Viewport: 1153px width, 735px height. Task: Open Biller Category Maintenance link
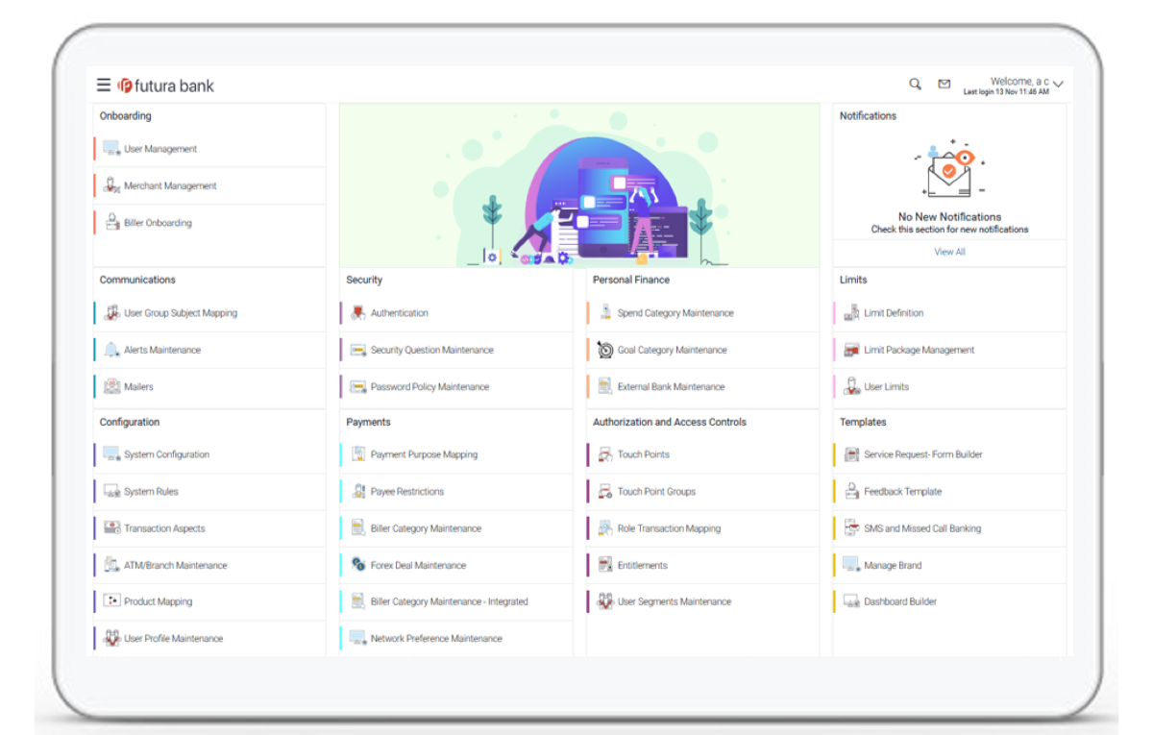click(x=426, y=528)
